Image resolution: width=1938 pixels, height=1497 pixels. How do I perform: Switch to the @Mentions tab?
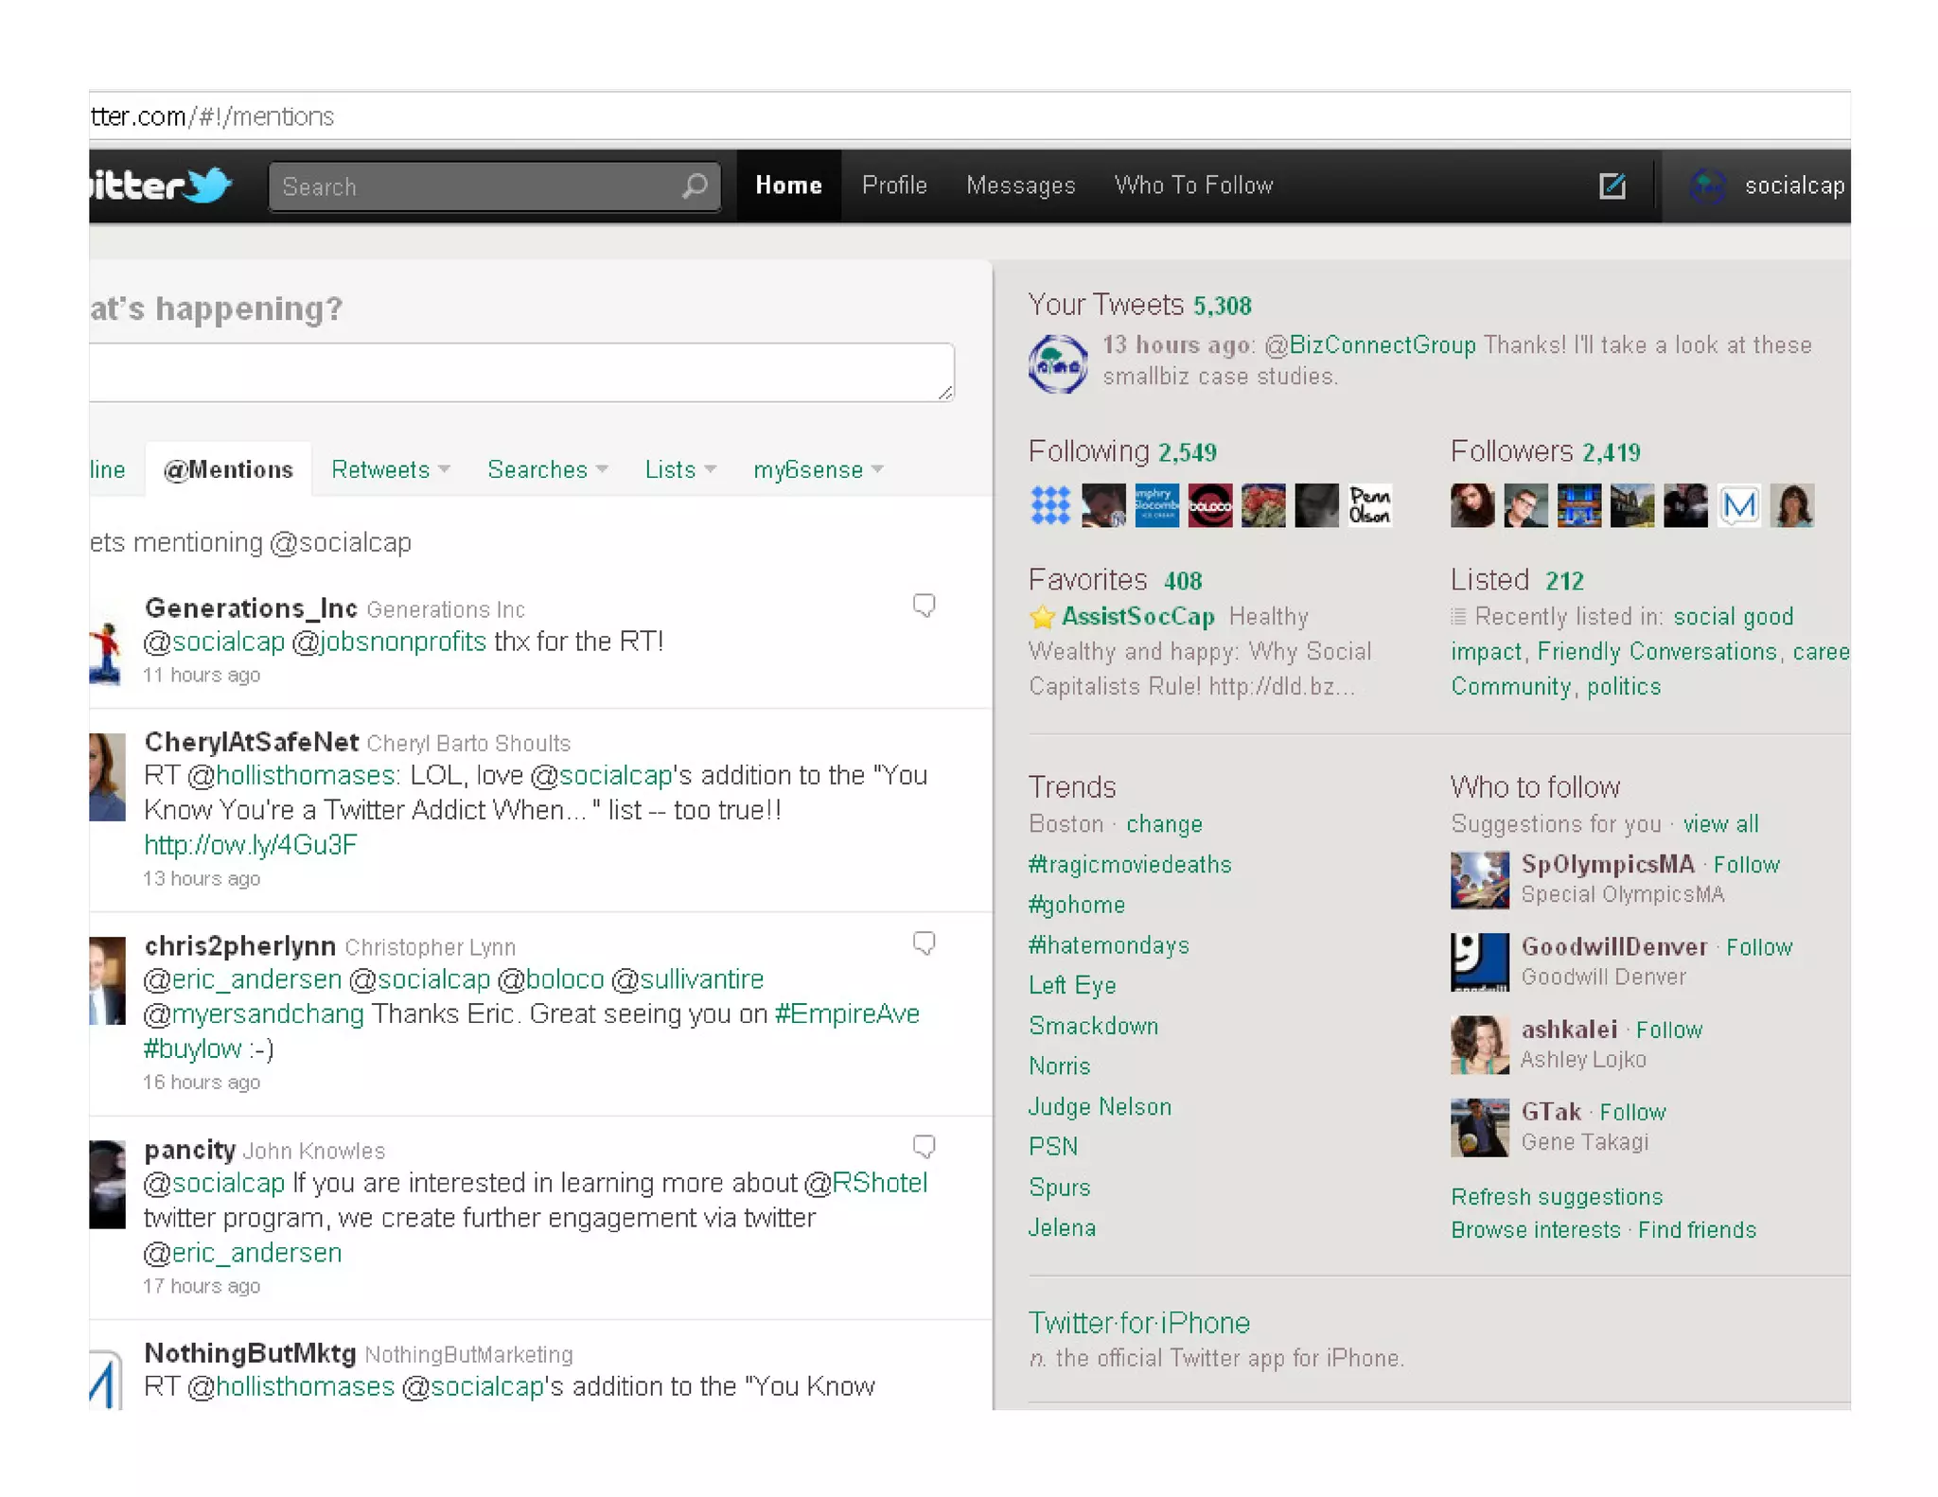coord(228,469)
